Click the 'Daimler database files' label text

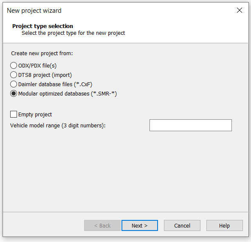[x=45, y=84]
